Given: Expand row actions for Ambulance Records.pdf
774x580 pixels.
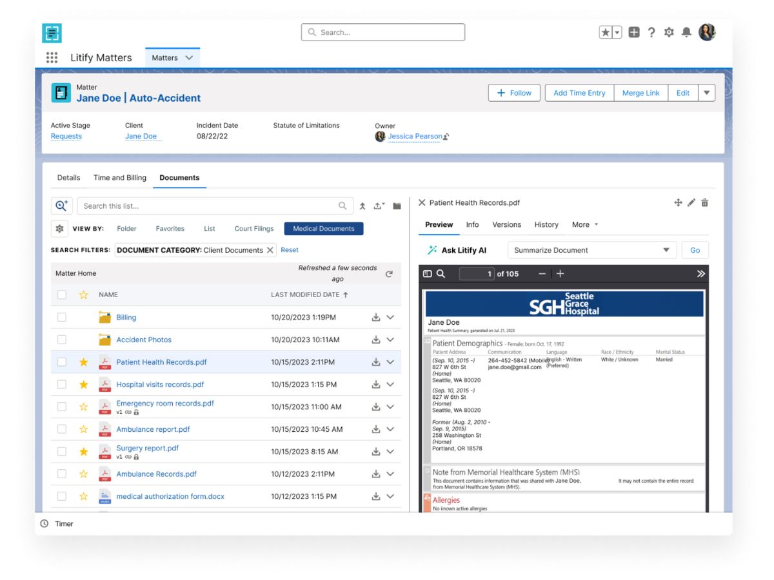Looking at the screenshot, I should tap(390, 474).
